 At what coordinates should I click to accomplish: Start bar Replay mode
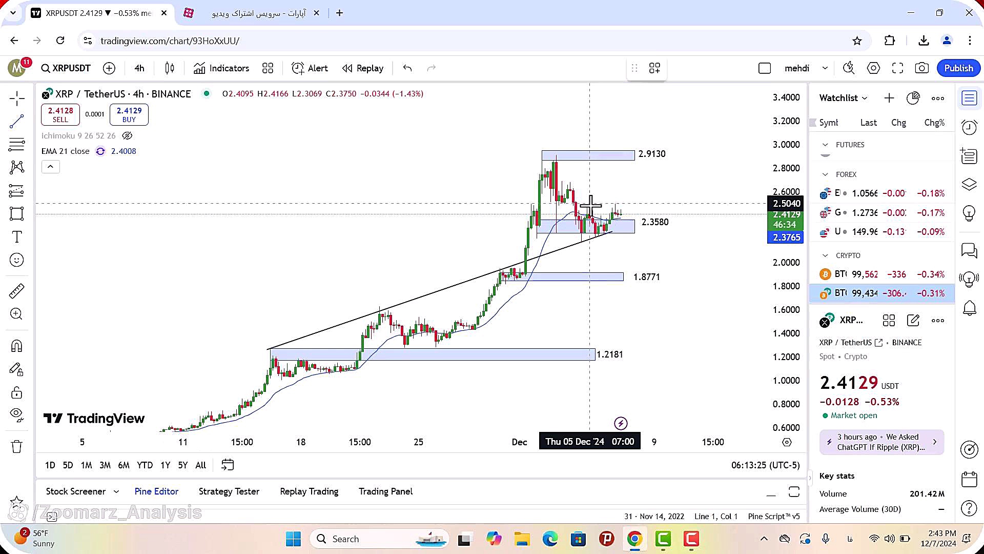point(363,68)
